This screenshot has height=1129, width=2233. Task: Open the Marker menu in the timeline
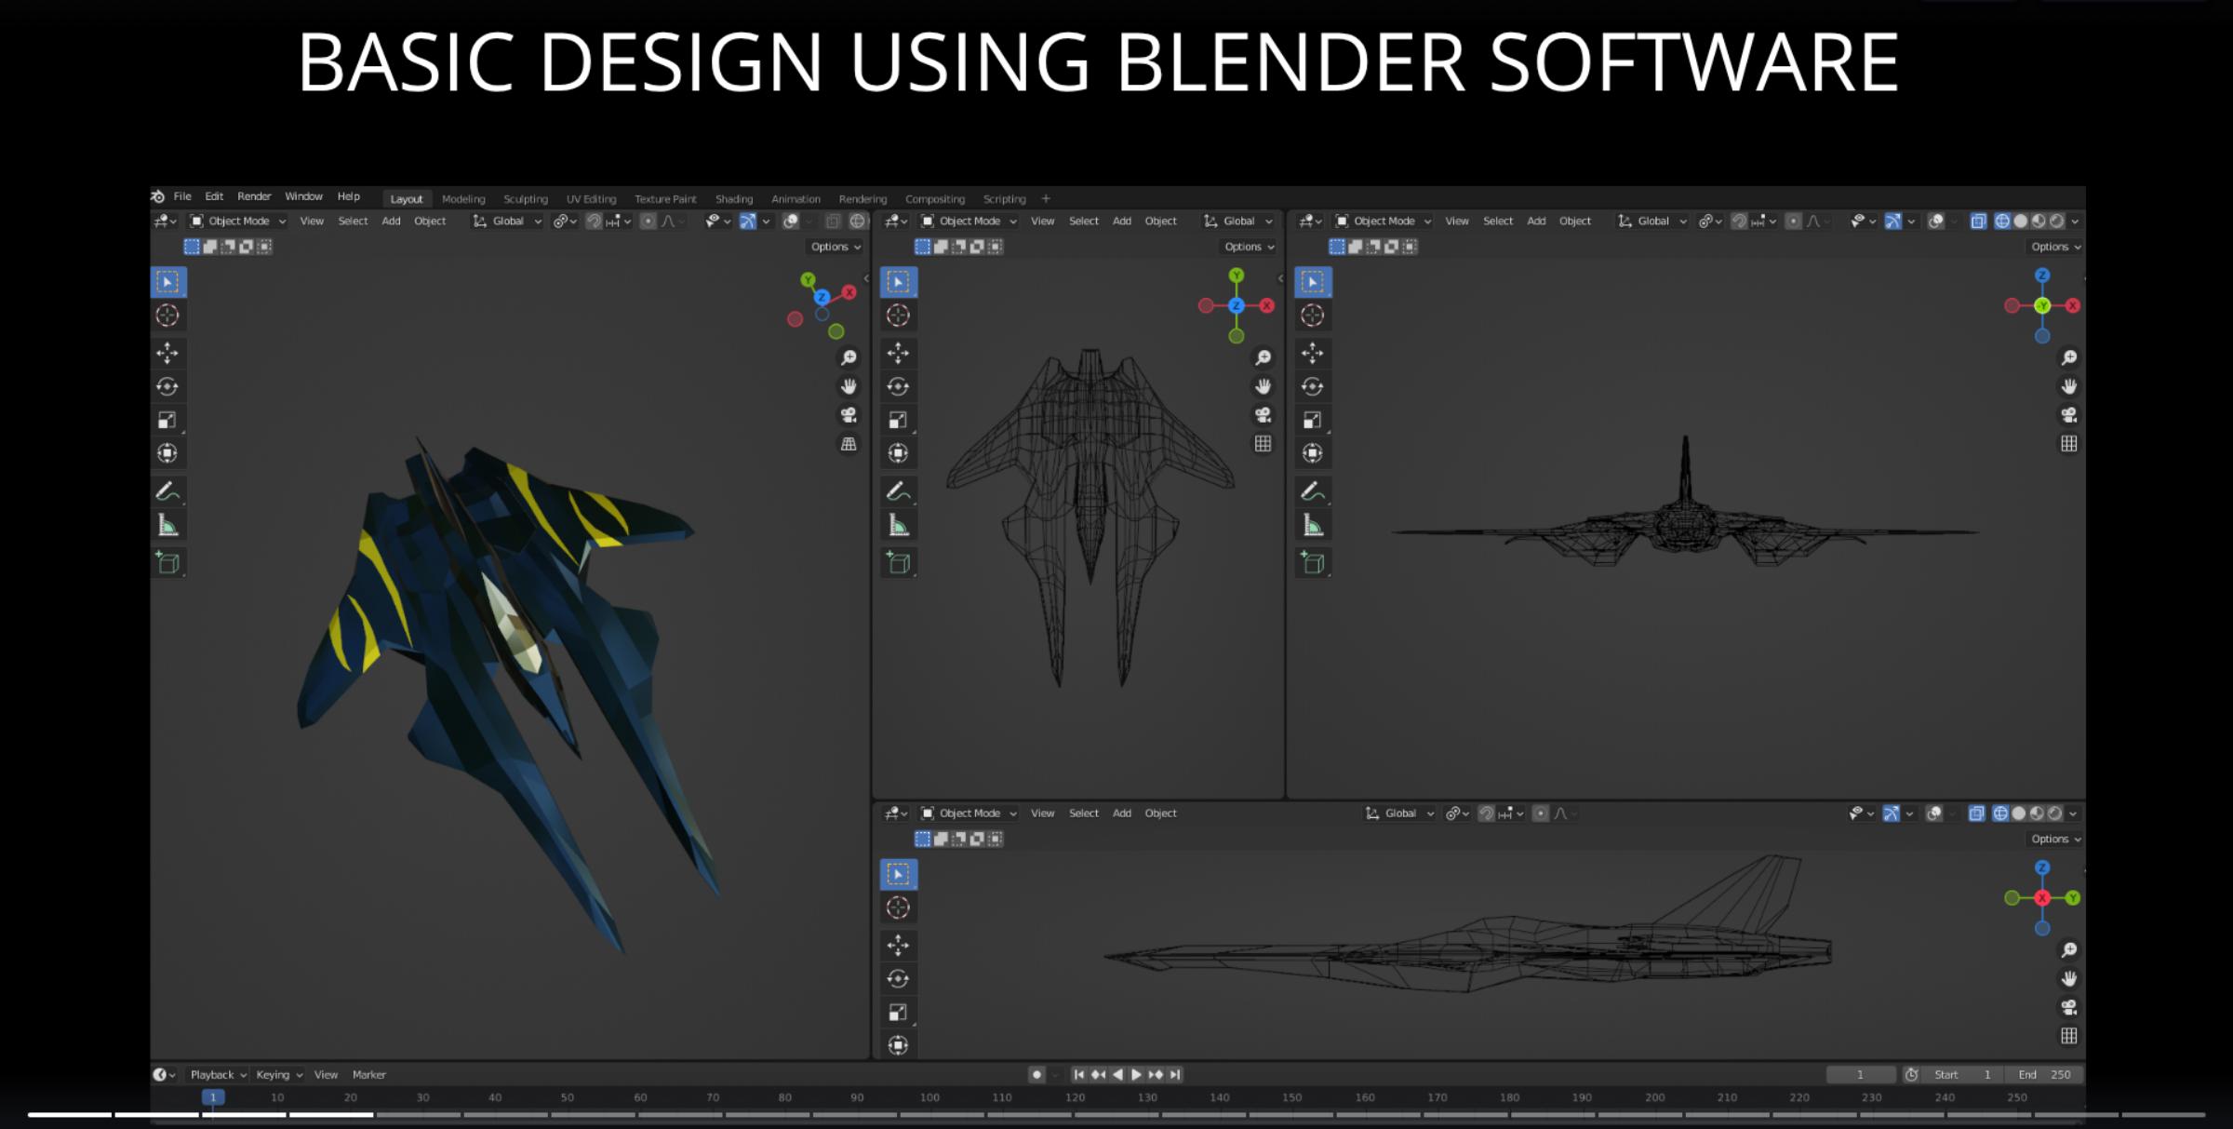coord(369,1074)
